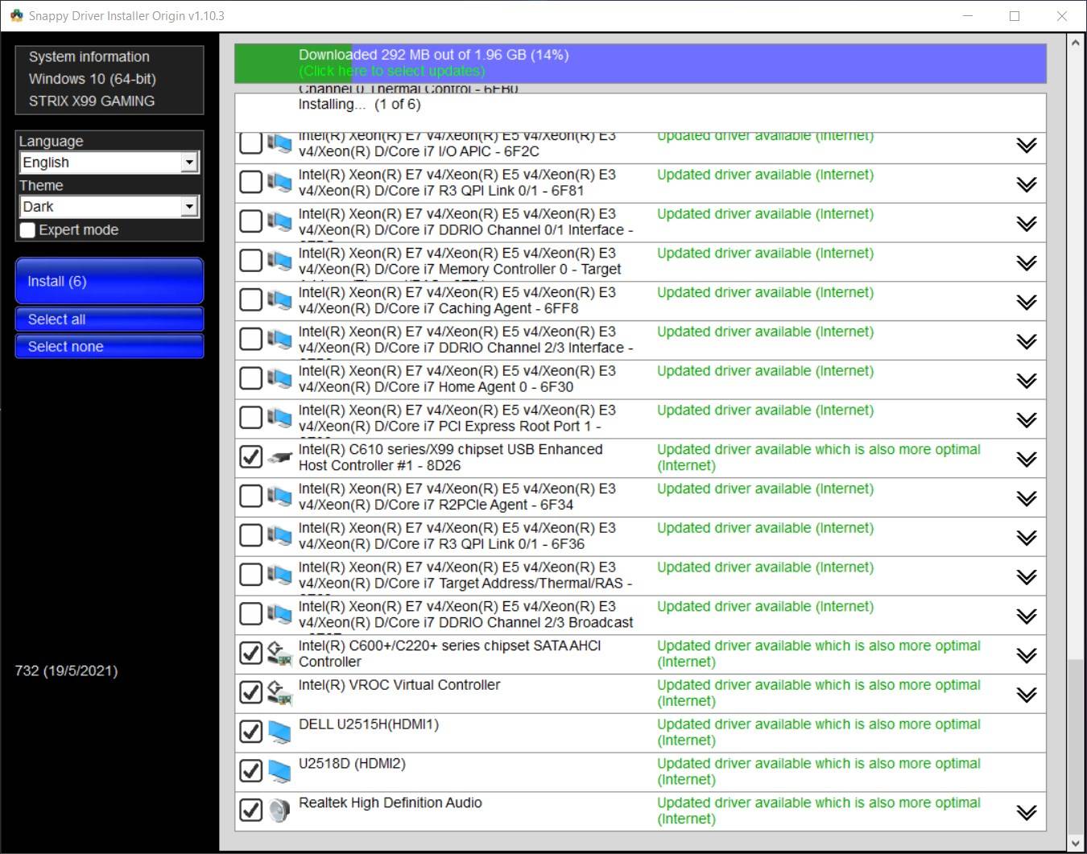This screenshot has height=854, width=1087.
Task: Click the processor icon on the I/O APIC row
Action: click(279, 142)
